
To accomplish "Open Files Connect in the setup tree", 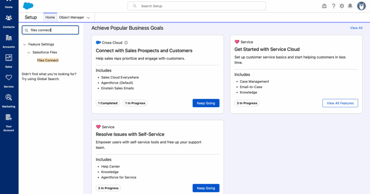I will tap(48, 60).
